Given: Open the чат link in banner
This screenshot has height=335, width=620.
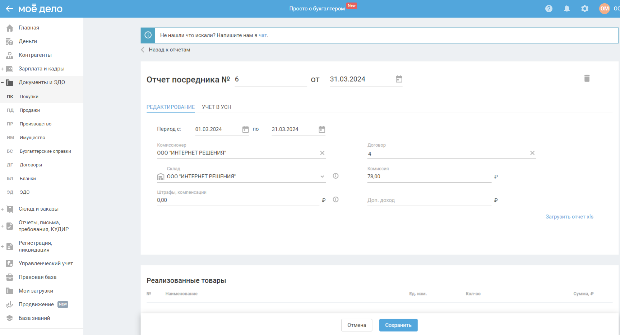Looking at the screenshot, I should (x=263, y=35).
